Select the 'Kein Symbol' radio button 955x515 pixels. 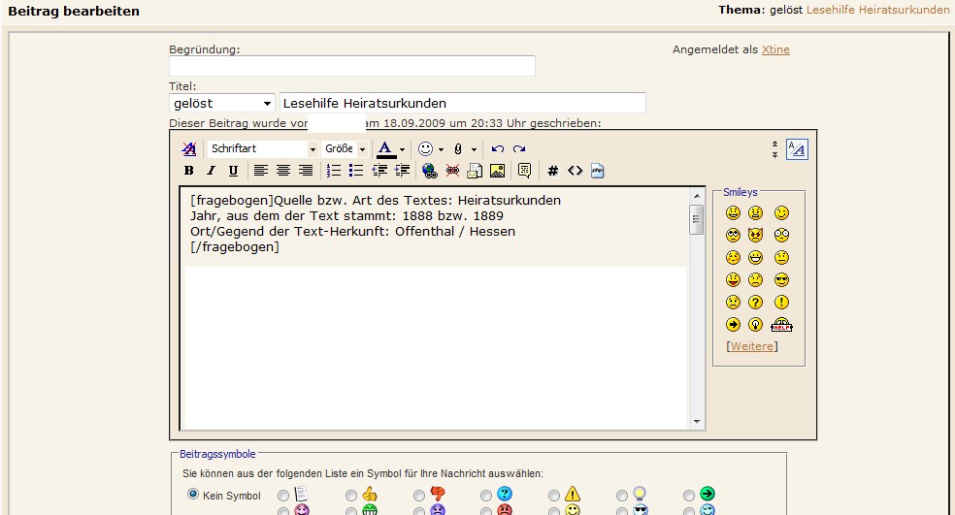pos(192,495)
